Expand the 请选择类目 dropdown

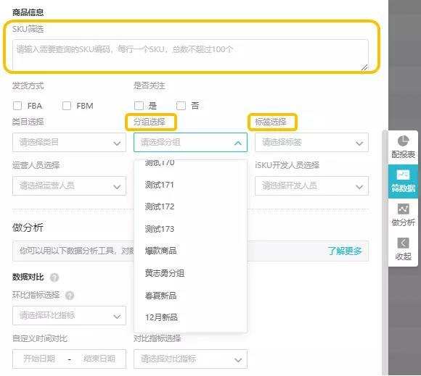click(x=69, y=142)
